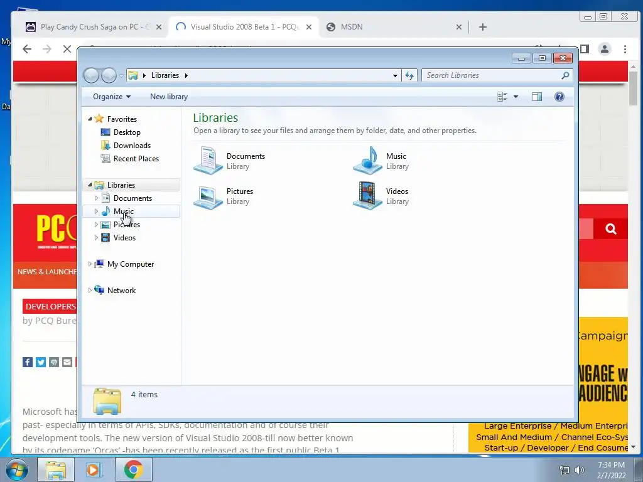The height and width of the screenshot is (482, 643).
Task: Click the Libraries breadcrumb in address bar
Action: click(165, 75)
